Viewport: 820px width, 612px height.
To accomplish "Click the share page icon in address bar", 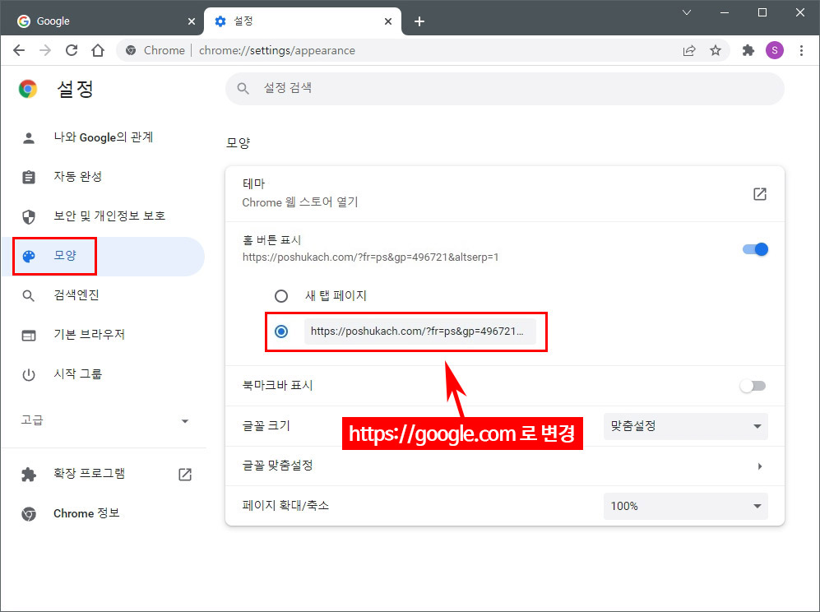I will point(689,50).
